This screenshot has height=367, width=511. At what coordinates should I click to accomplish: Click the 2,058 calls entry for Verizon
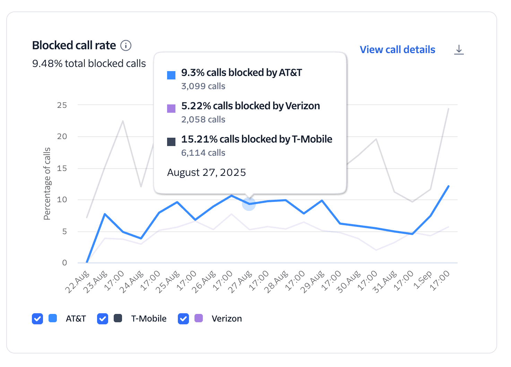[x=203, y=119]
